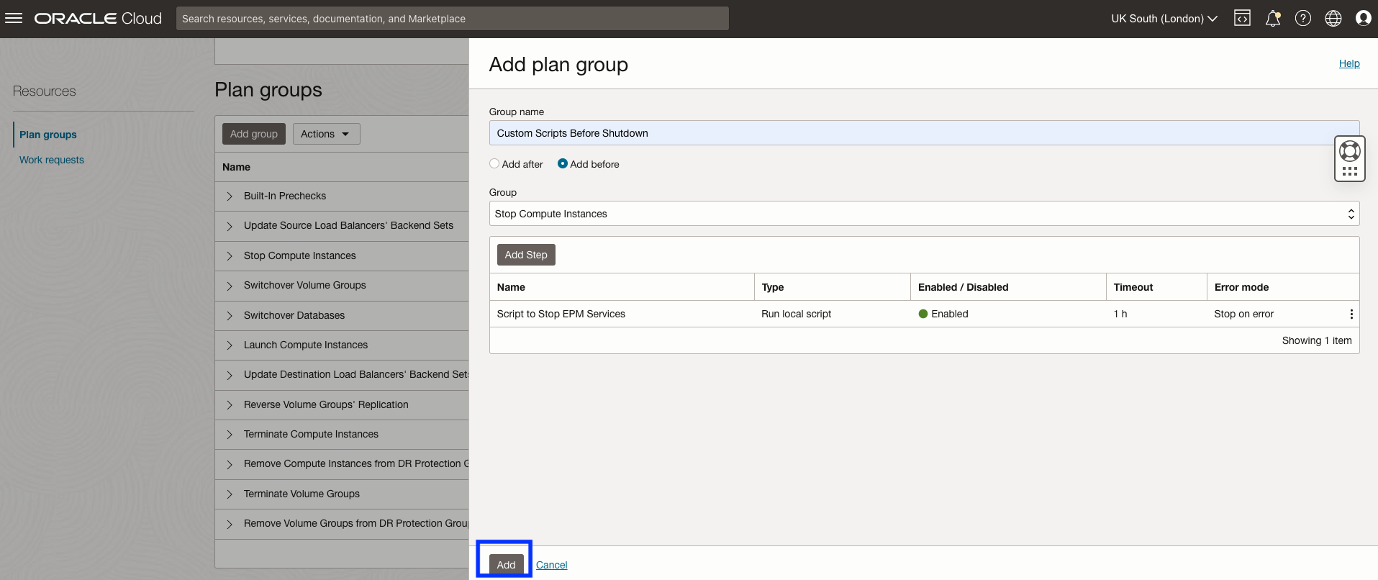This screenshot has width=1378, height=580.
Task: Click the 'Showing 1 item' text
Action: point(1317,340)
